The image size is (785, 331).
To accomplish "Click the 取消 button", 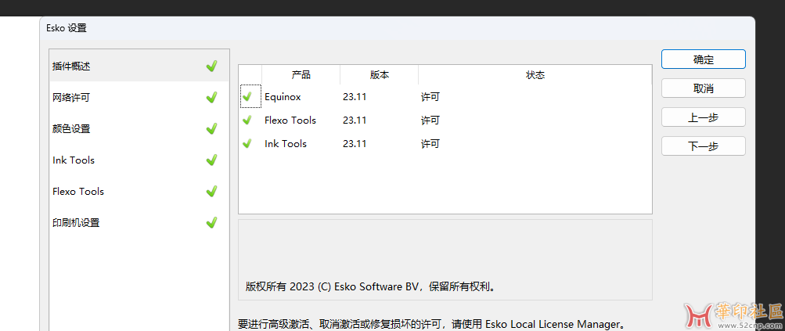I will tap(703, 88).
